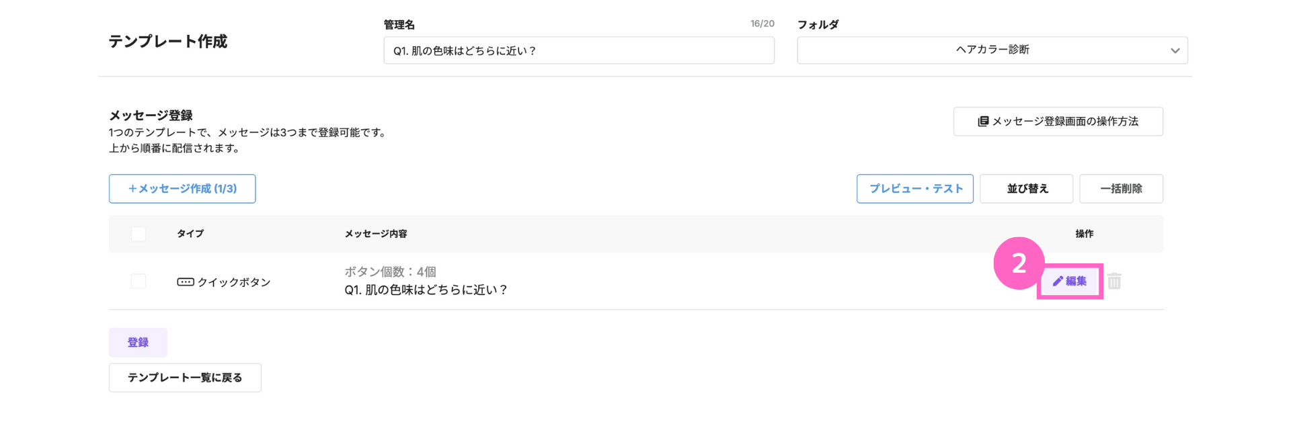Open the フォルダ dropdown ヘアカラー診断
1291x430 pixels.
pyautogui.click(x=992, y=50)
